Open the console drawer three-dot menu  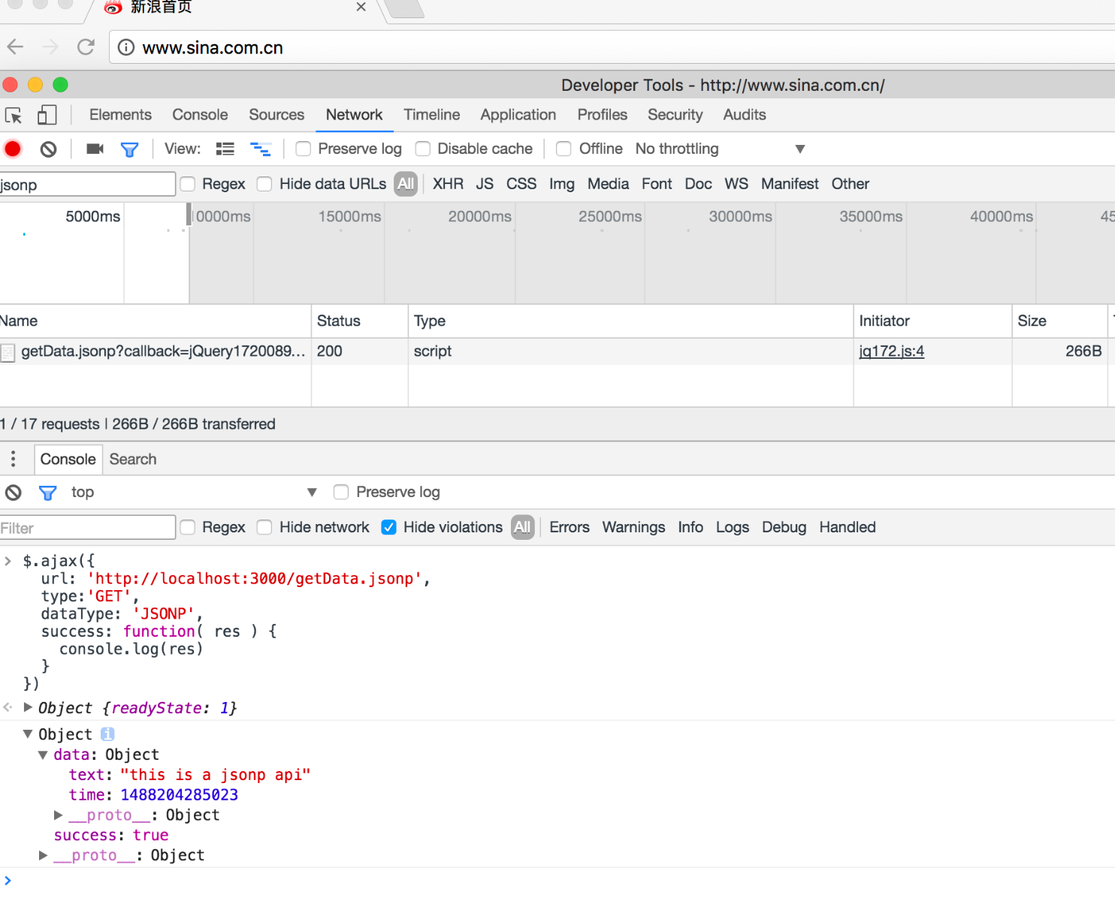(13, 459)
